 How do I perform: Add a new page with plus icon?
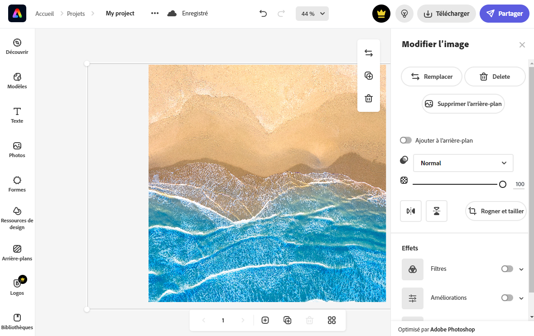tap(265, 320)
